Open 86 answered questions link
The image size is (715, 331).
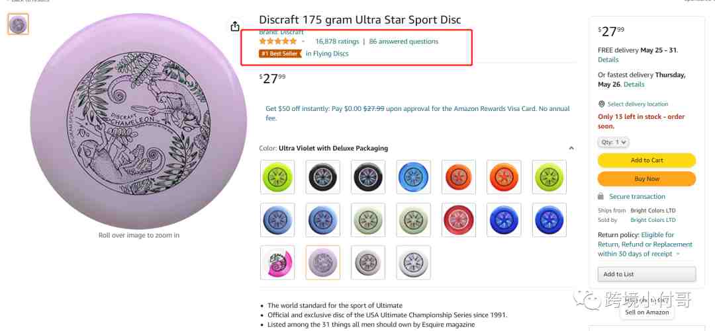[404, 42]
